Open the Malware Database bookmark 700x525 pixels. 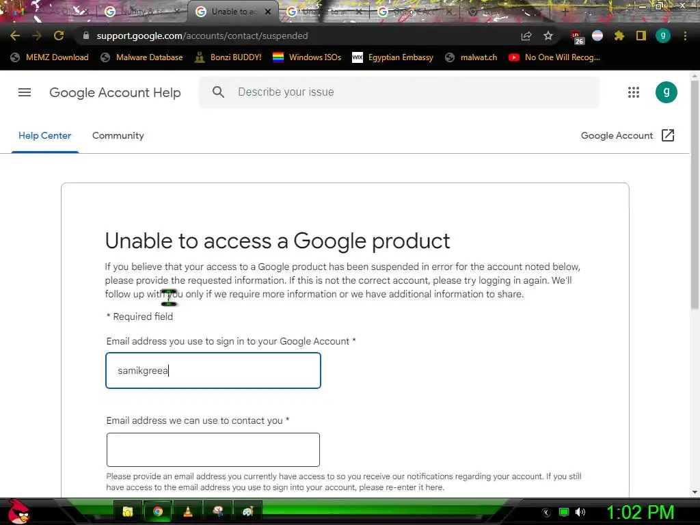(142, 57)
